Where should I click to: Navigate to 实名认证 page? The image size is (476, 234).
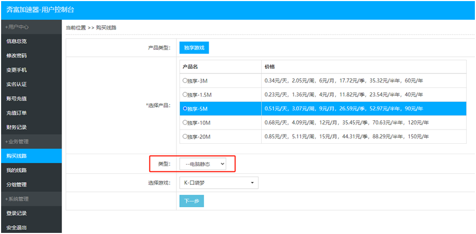pyautogui.click(x=16, y=84)
